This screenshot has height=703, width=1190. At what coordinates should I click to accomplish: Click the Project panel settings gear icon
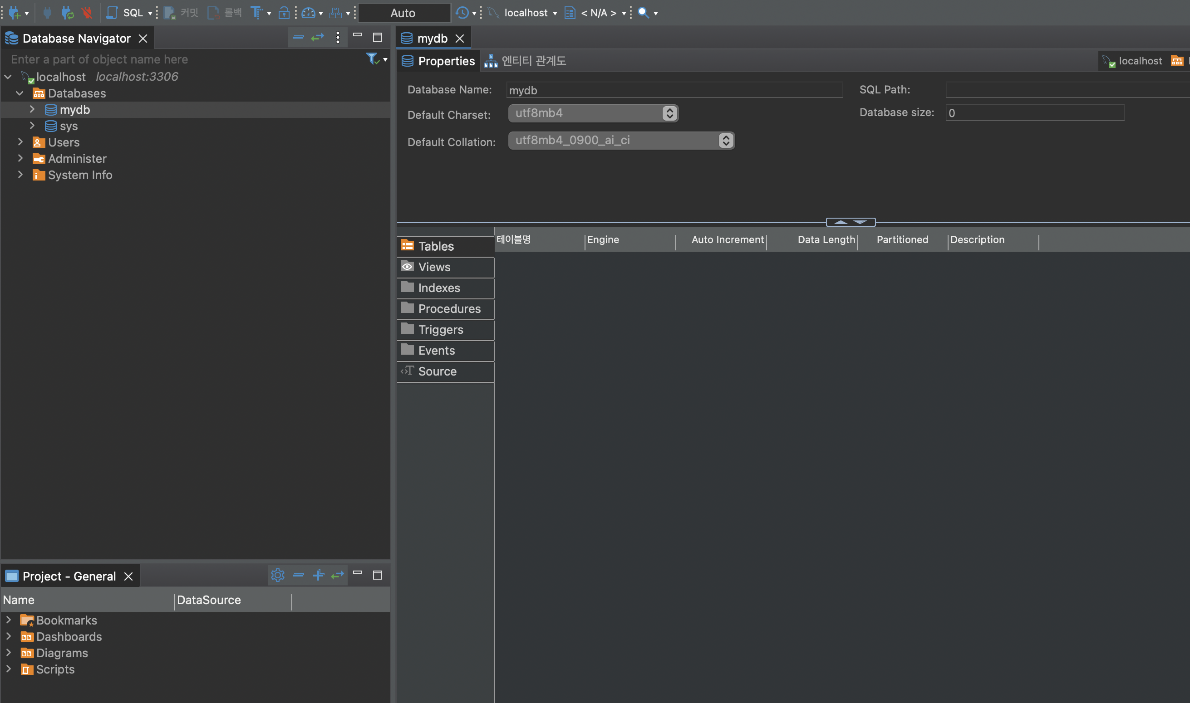click(277, 575)
